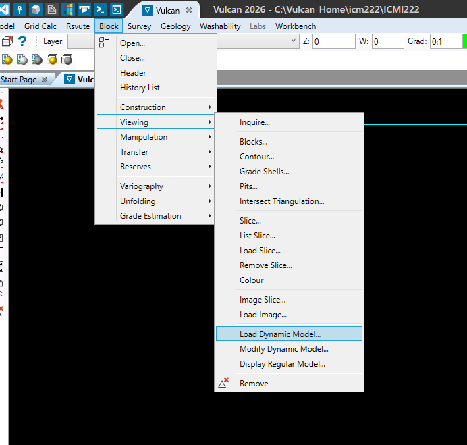Choose Image Slice... option
This screenshot has height=445, width=467.
[x=289, y=300]
